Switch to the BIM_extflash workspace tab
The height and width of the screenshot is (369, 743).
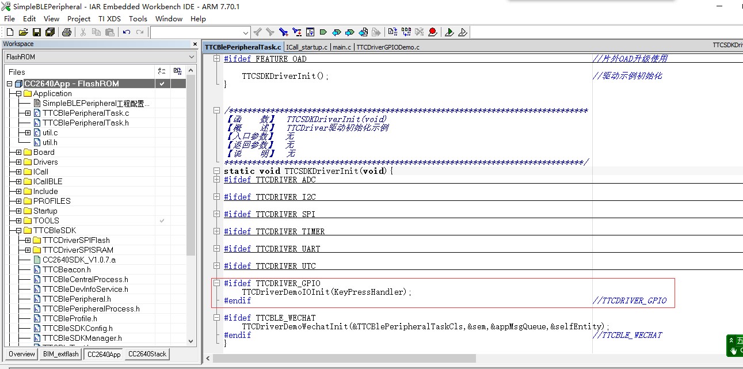coord(60,354)
